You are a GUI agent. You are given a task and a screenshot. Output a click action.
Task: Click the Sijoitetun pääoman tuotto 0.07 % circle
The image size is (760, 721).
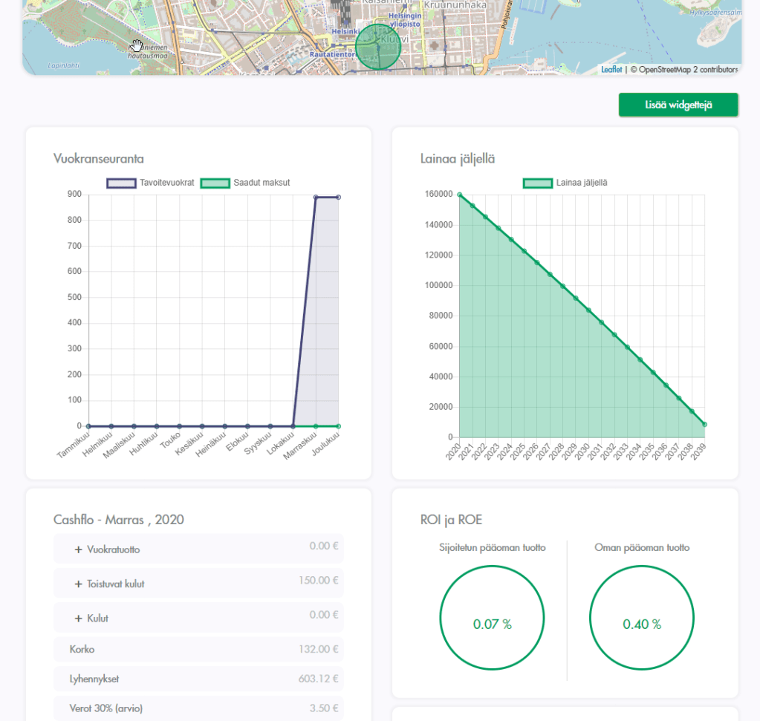[492, 624]
